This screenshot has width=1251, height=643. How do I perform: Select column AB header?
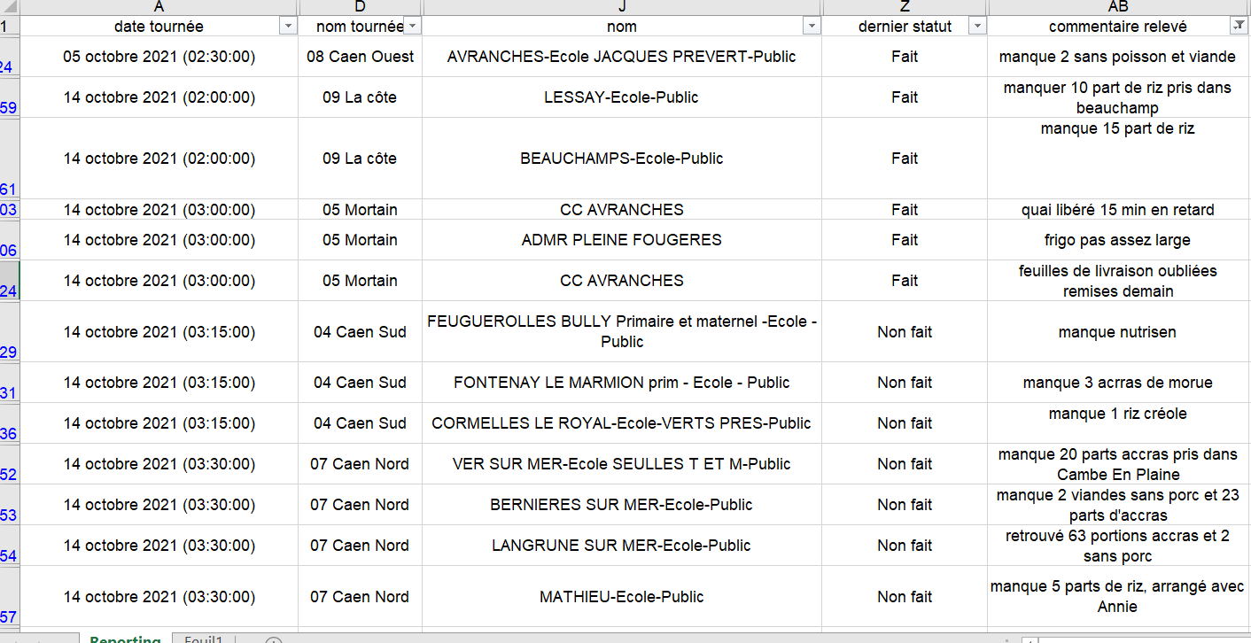1118,8
